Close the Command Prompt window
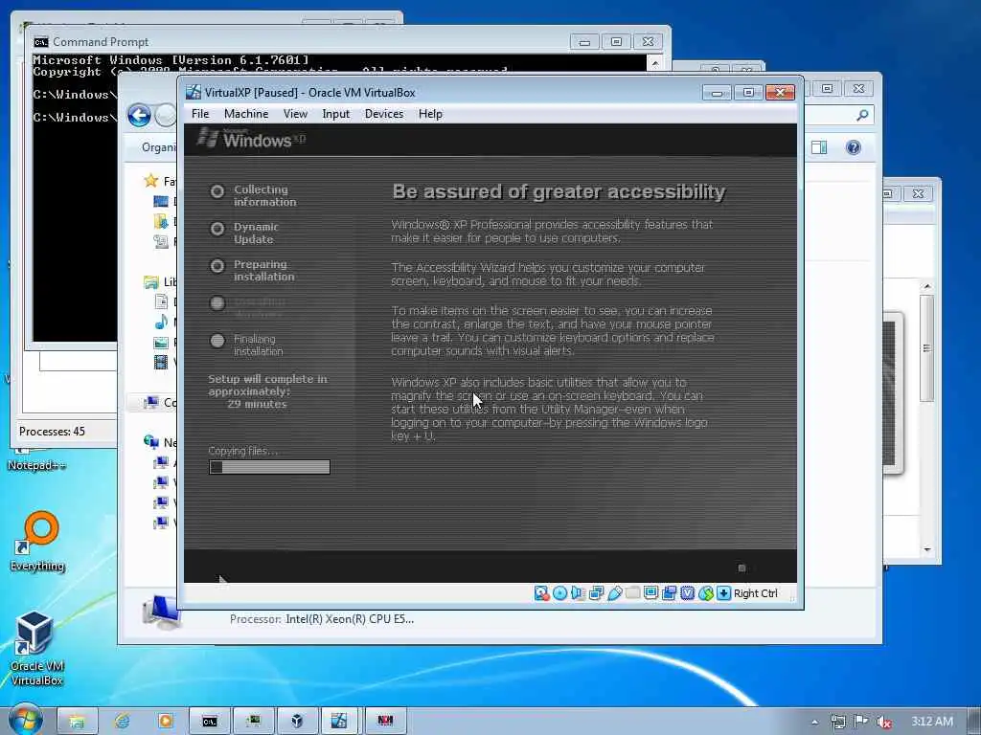 [x=649, y=42]
